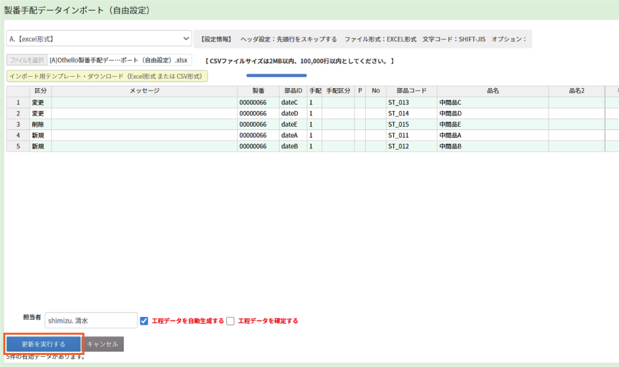Toggle 工程データを自動生成する checkbox
Screen dimensions: 619x367
pos(144,321)
